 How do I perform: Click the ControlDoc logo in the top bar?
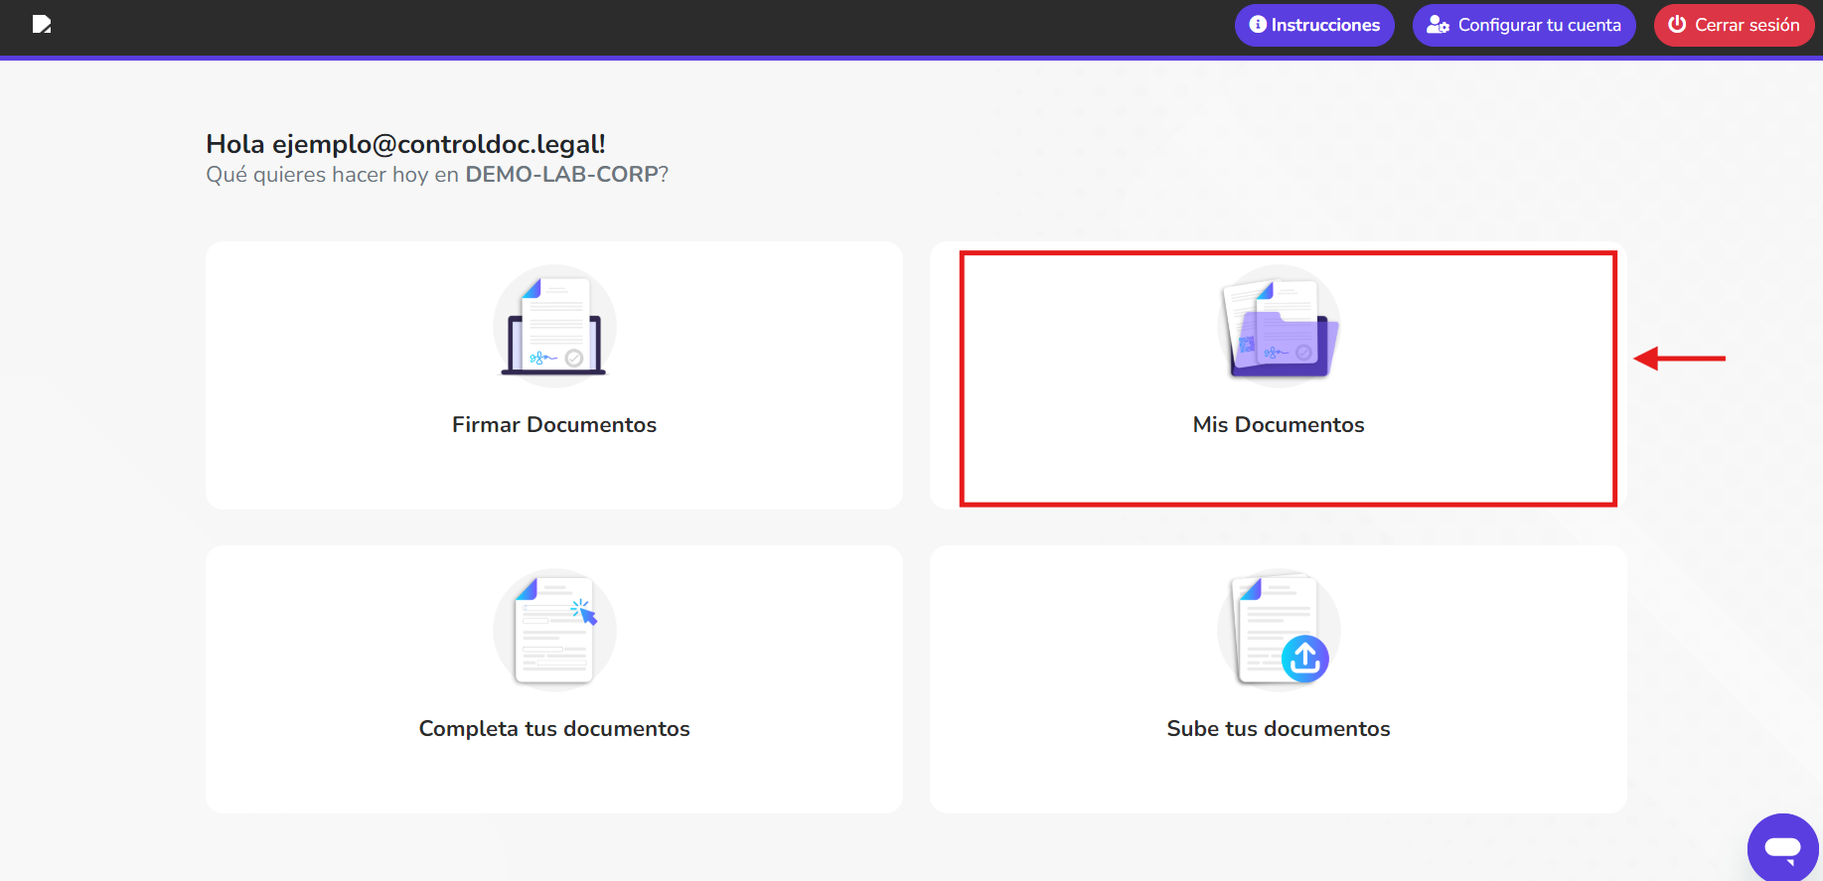pyautogui.click(x=41, y=24)
